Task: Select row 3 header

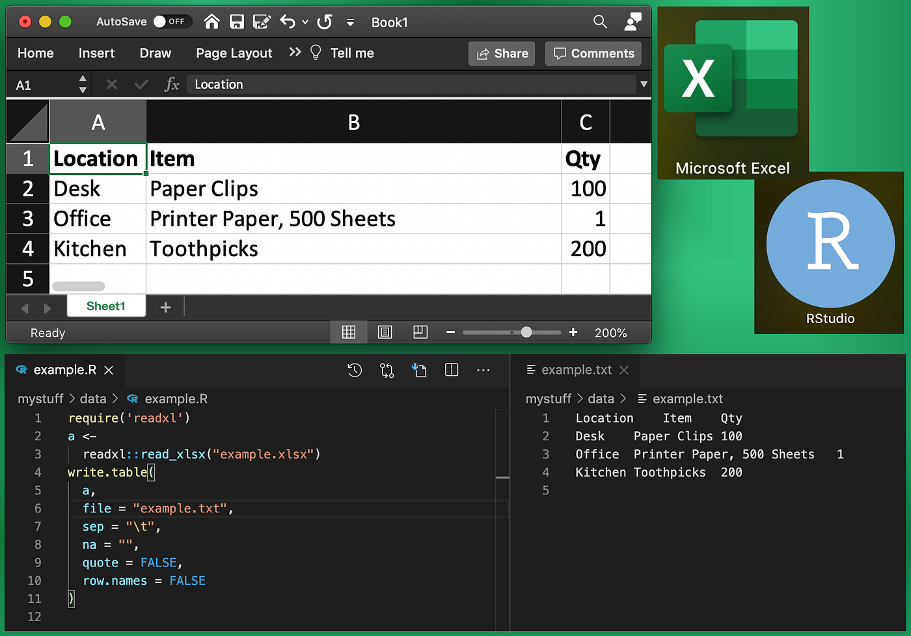Action: pyautogui.click(x=28, y=219)
